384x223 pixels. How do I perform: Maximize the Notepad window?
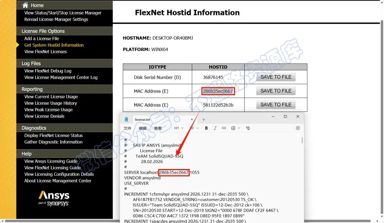[285, 116]
